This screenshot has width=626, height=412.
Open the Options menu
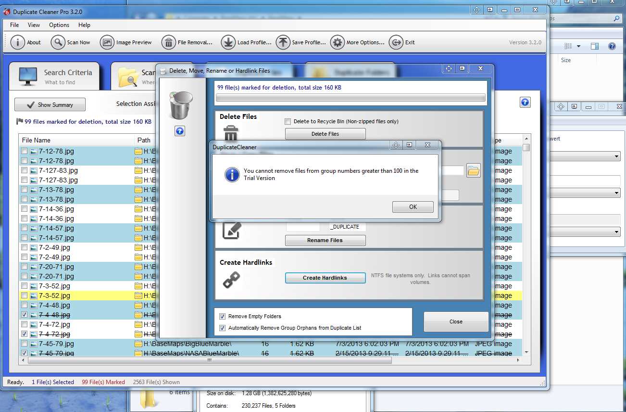point(59,25)
